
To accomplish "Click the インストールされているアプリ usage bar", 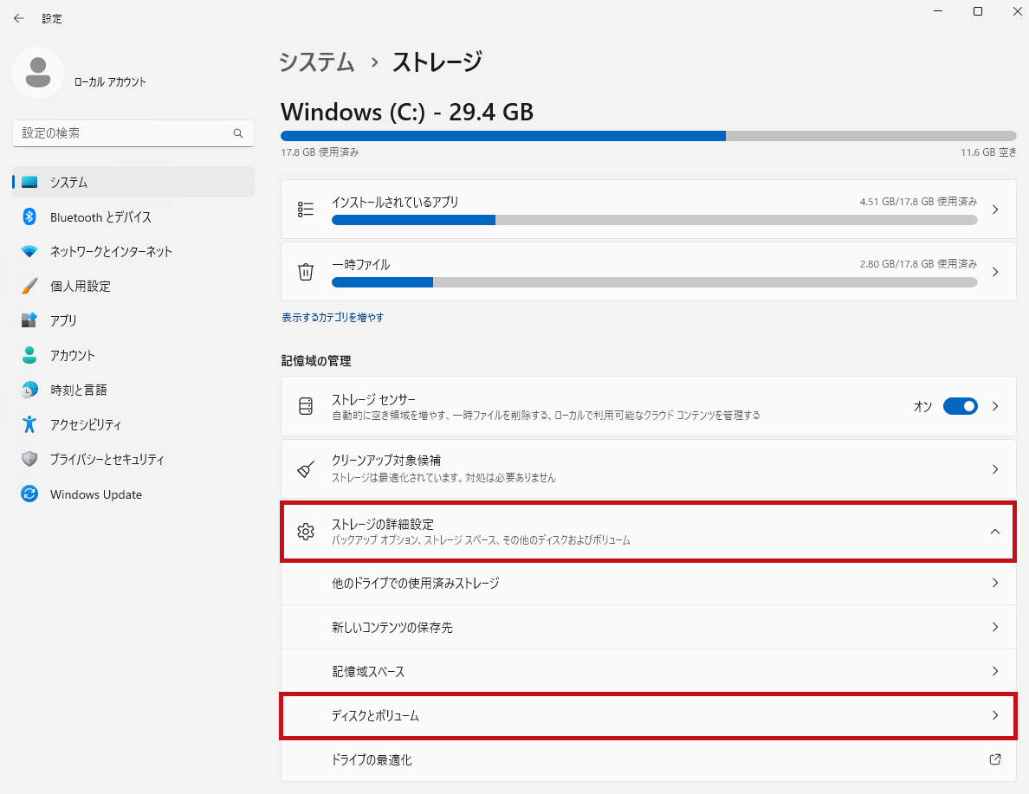I will 654,220.
